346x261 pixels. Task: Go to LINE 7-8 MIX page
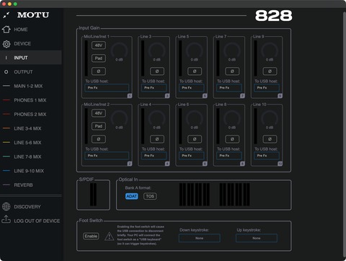(x=31, y=156)
